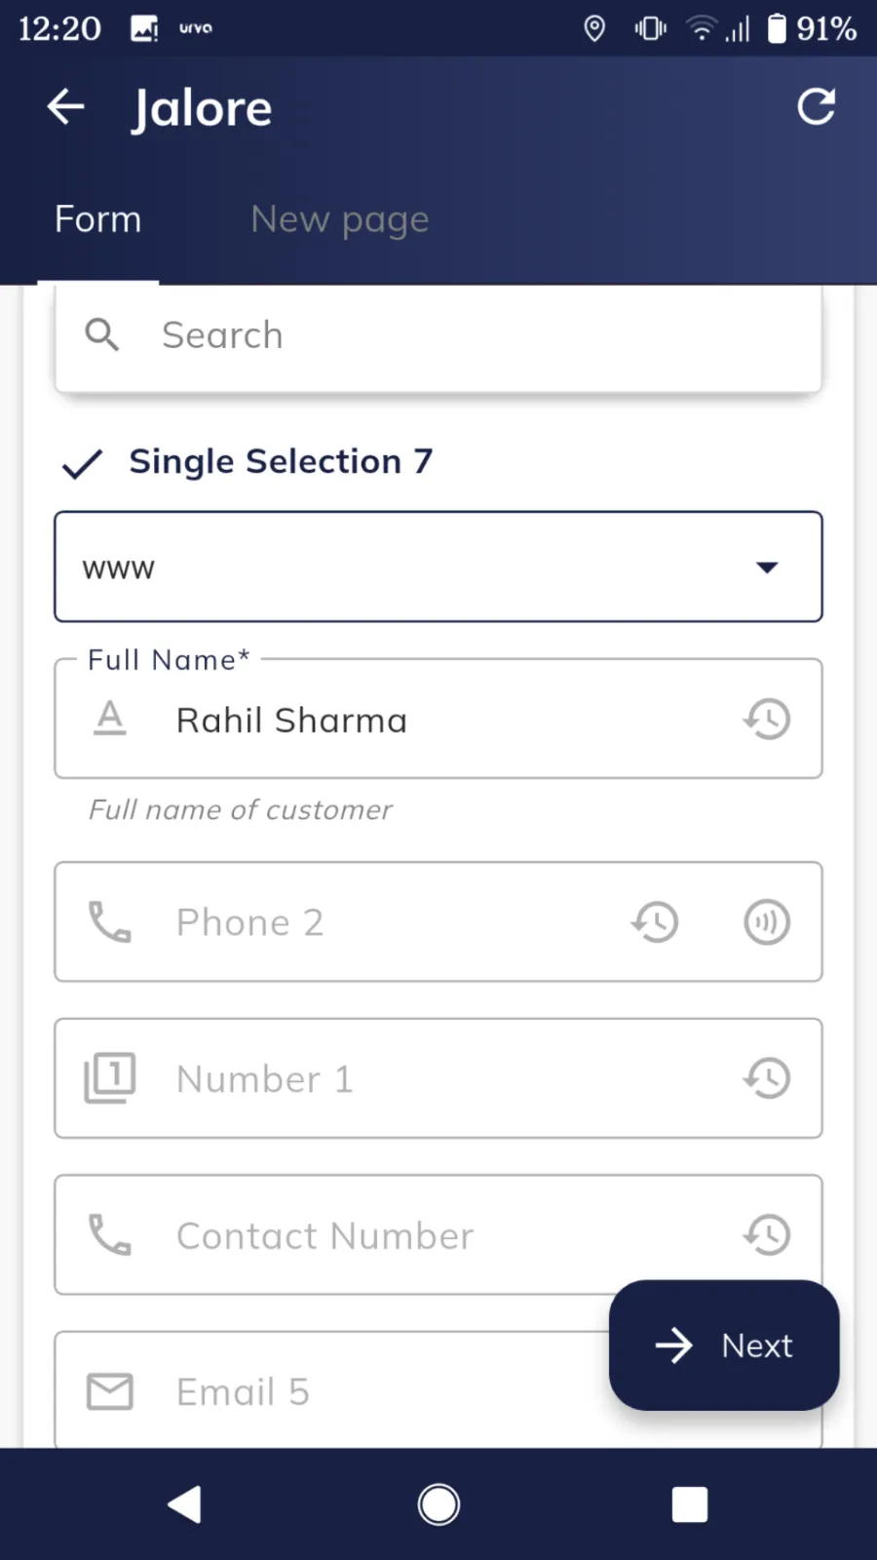Tap the call-scan icon in Phone 2
The height and width of the screenshot is (1560, 877).
point(767,922)
